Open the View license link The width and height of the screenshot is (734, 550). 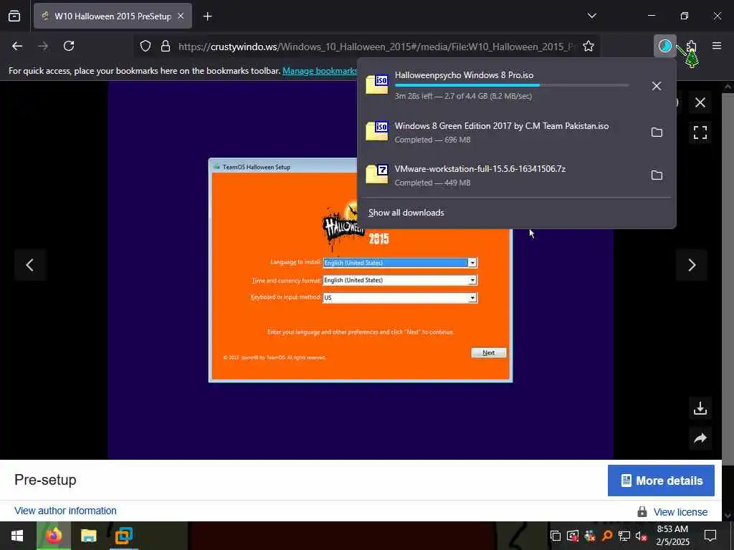[680, 512]
